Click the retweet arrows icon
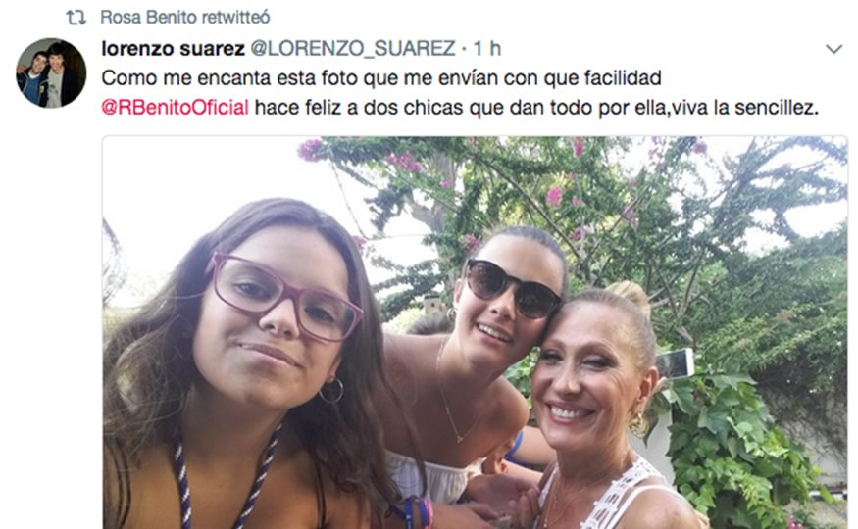The height and width of the screenshot is (529, 858). click(76, 18)
